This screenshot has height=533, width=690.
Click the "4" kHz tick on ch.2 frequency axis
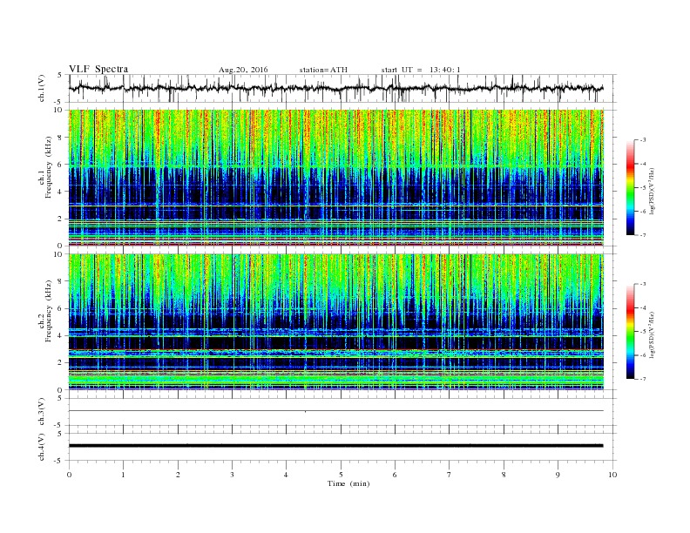point(60,335)
